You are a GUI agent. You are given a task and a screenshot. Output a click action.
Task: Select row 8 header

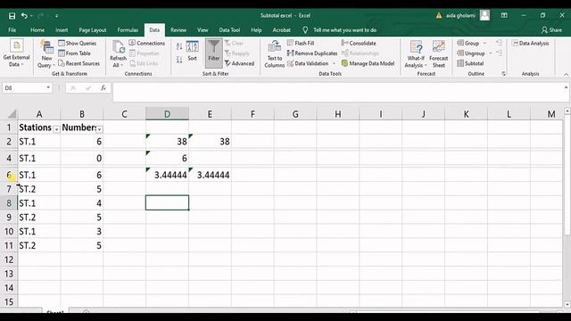click(x=9, y=203)
